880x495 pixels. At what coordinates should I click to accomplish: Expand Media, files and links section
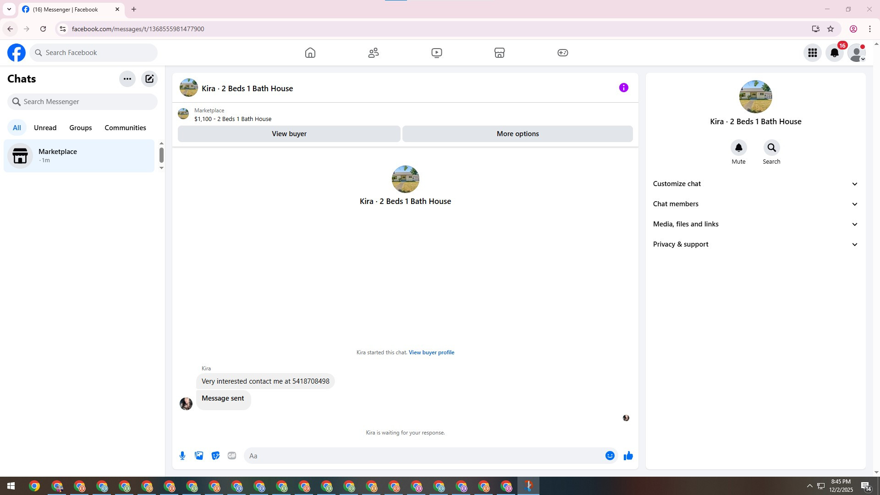755,224
